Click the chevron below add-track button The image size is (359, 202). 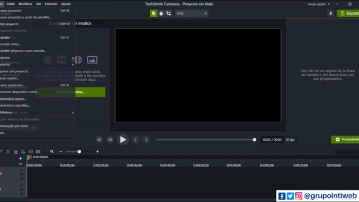tap(20, 164)
